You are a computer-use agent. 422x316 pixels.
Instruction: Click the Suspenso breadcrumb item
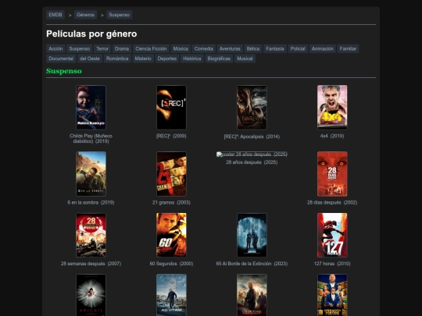(120, 15)
